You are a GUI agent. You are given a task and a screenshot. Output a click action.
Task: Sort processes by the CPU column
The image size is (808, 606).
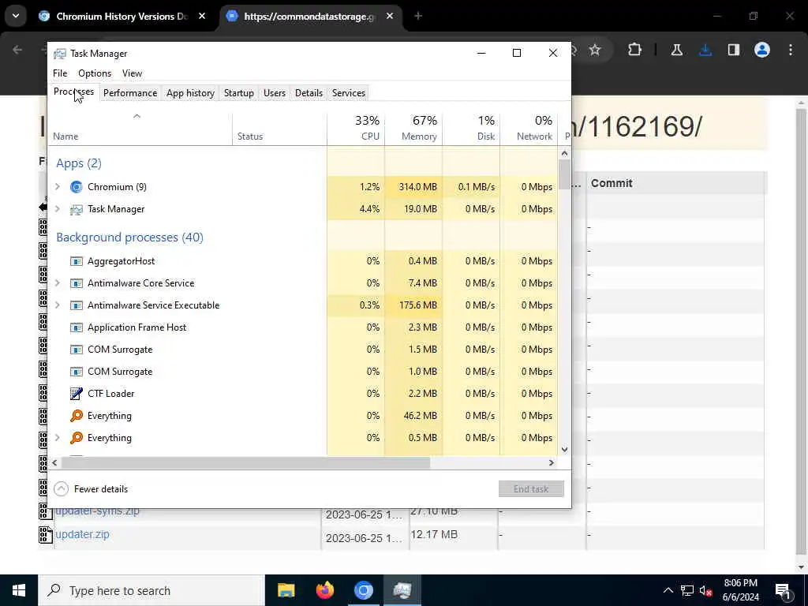point(356,128)
